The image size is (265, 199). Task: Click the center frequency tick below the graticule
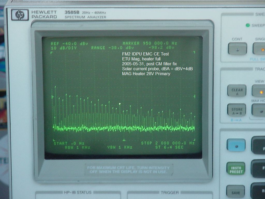[124, 140]
